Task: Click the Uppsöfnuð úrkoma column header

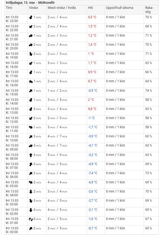Action: [x=120, y=8]
